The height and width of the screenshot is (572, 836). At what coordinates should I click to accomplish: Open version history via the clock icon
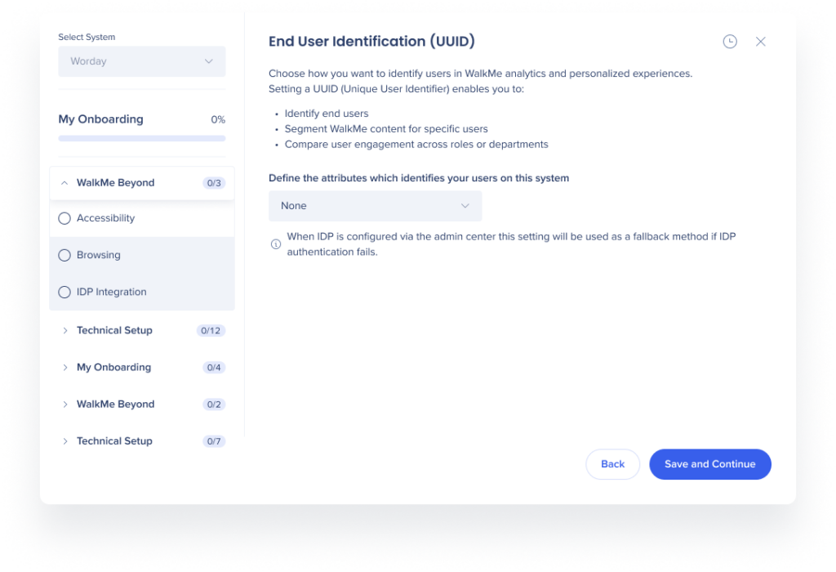click(x=730, y=41)
